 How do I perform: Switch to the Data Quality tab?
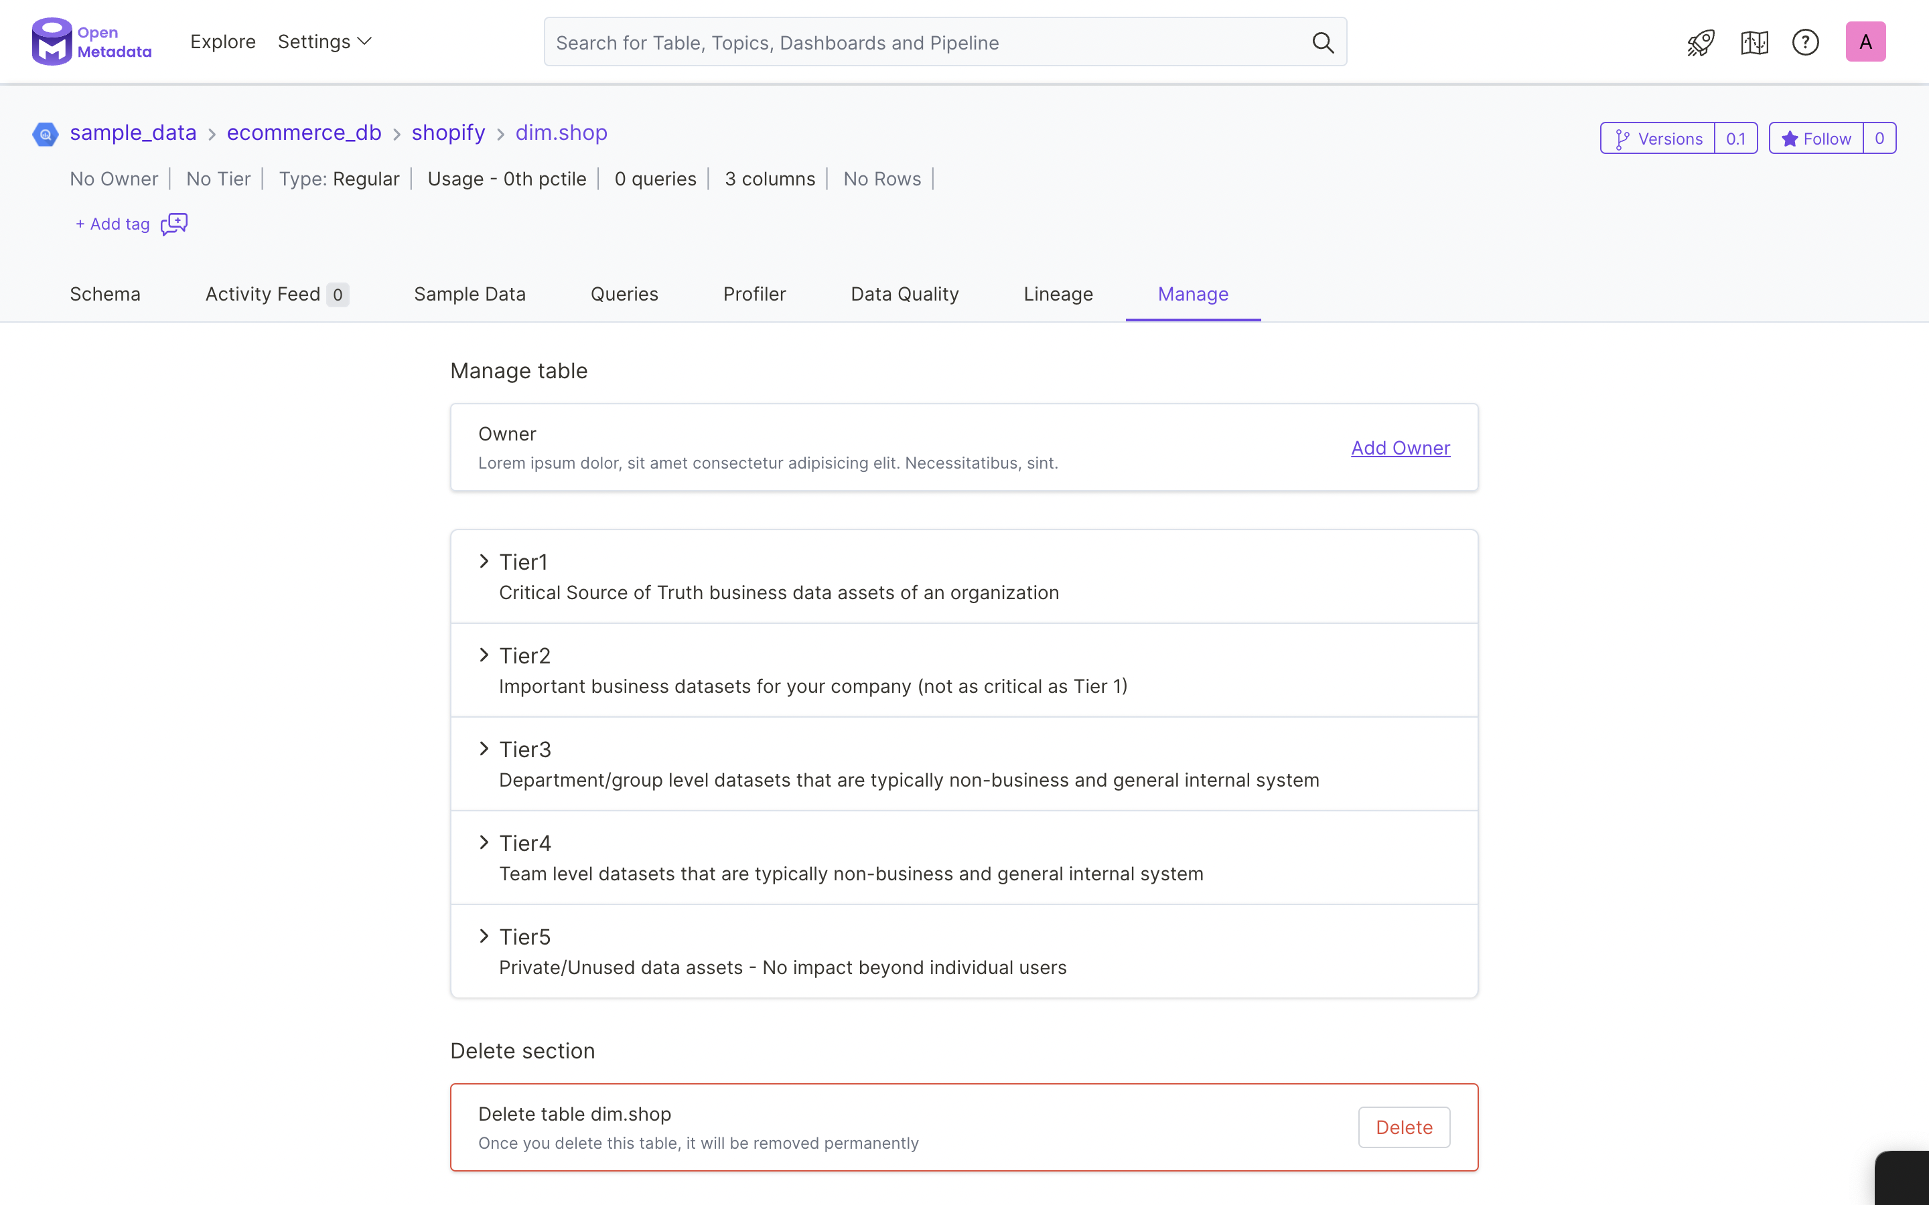point(905,294)
